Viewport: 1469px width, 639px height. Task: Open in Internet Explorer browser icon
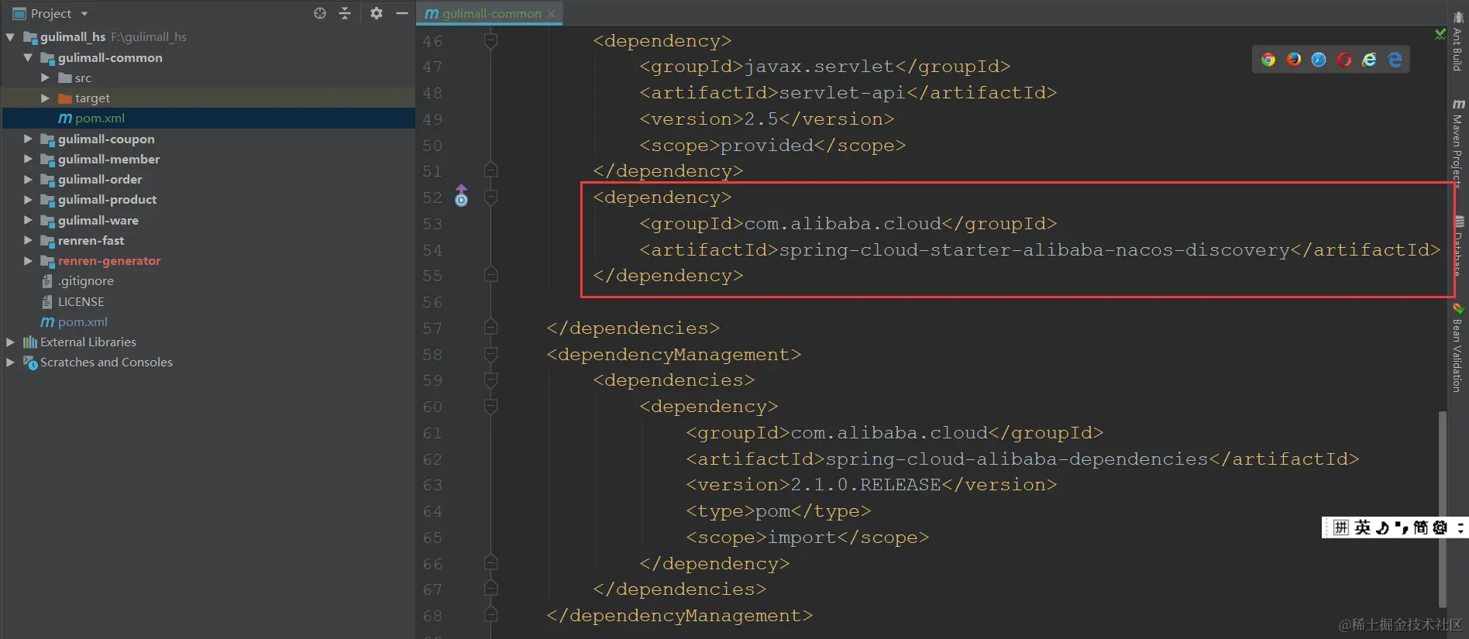1369,60
